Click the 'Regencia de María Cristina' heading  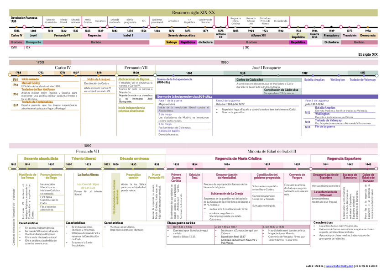238,158
